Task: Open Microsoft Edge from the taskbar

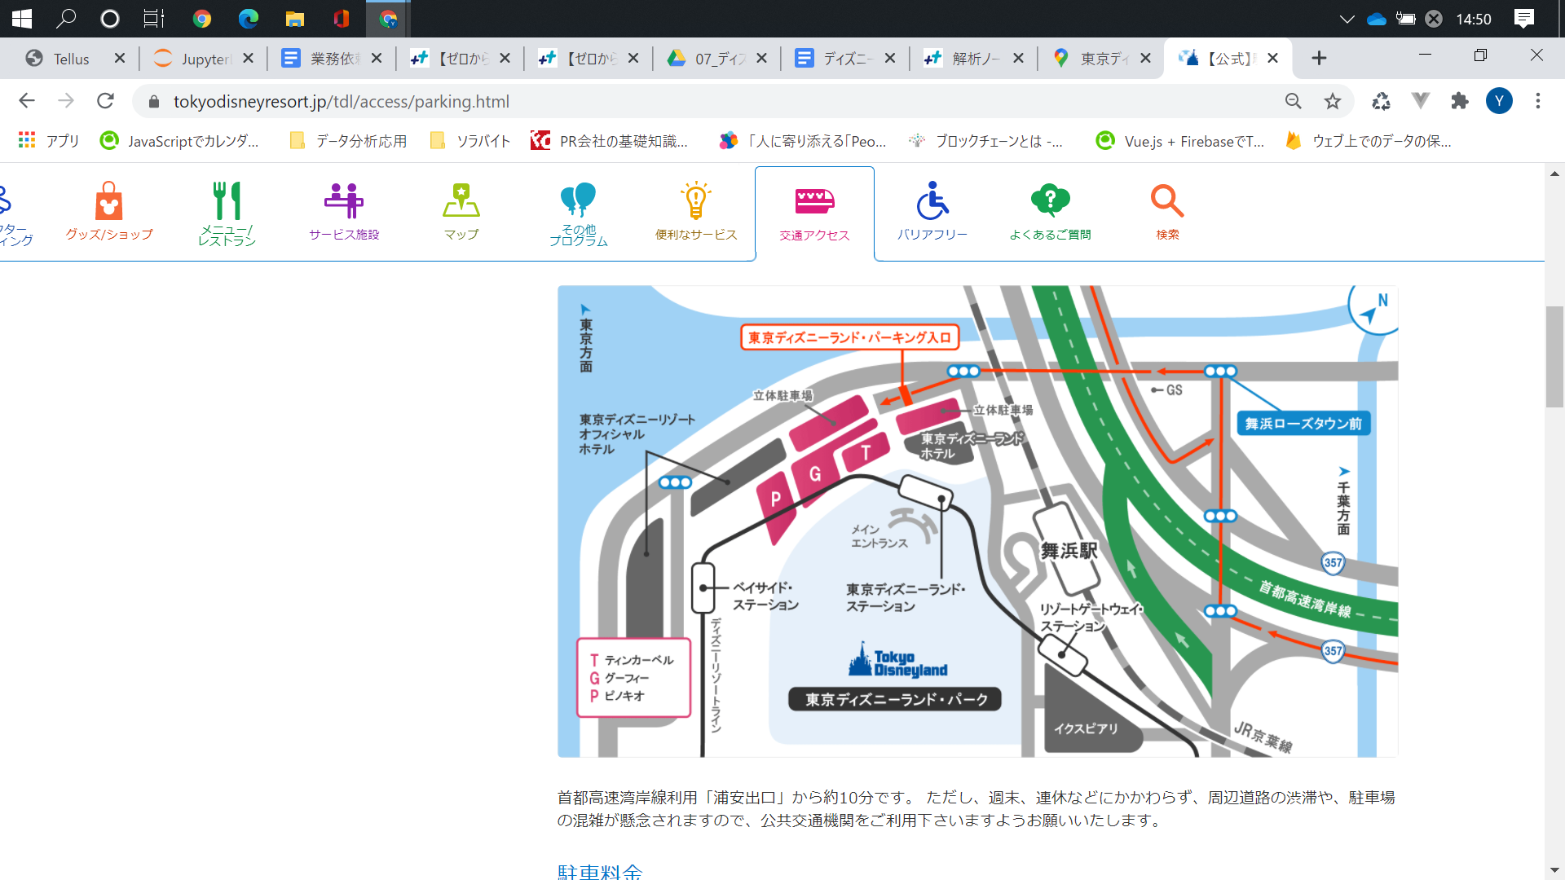Action: coord(249,19)
